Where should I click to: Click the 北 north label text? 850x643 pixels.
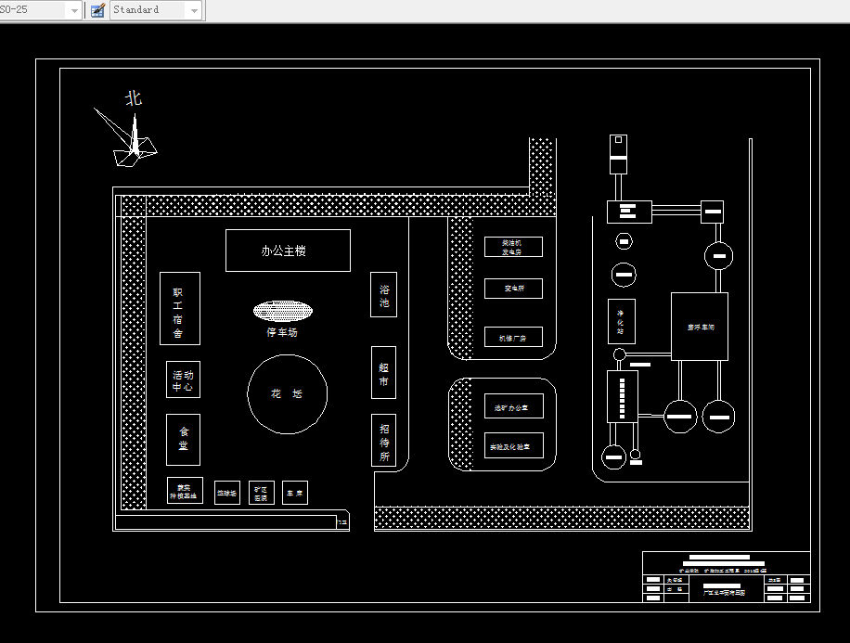134,98
